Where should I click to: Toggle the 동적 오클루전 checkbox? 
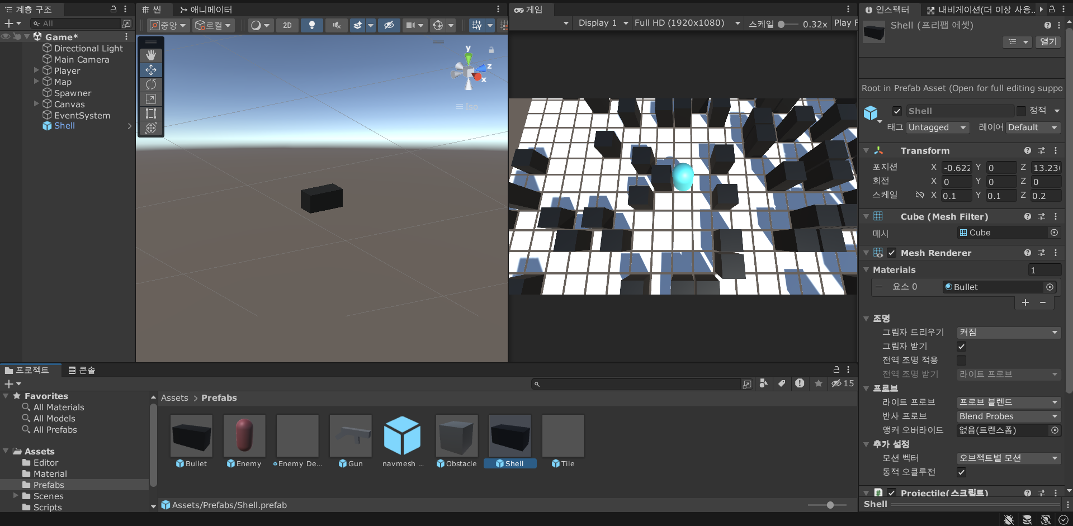click(x=961, y=472)
